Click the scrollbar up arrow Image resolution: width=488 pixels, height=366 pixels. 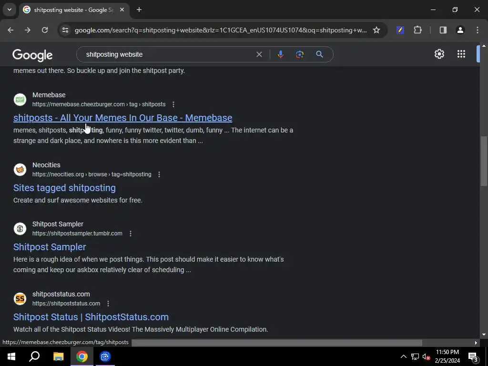pos(484,46)
